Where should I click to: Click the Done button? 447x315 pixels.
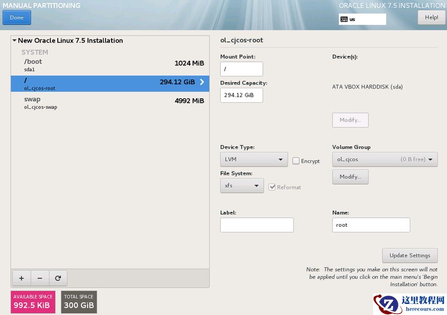(17, 18)
